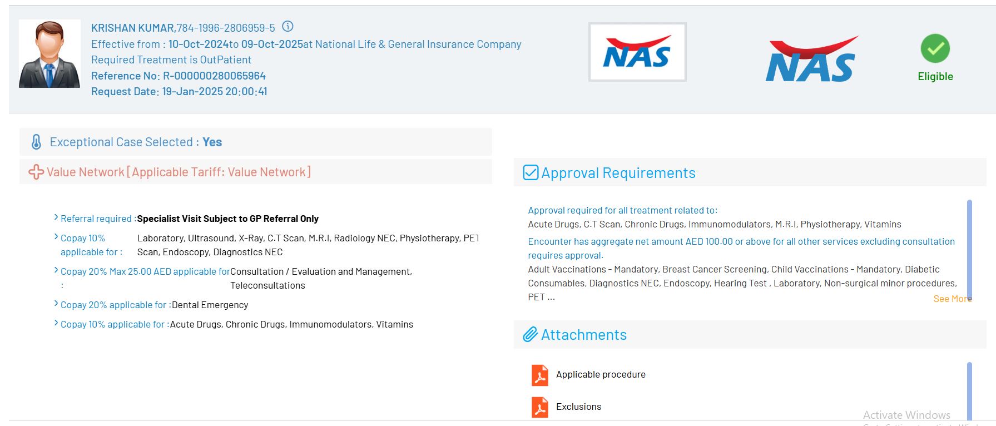996x426 pixels.
Task: Click the red cross Value Network icon
Action: pos(36,172)
